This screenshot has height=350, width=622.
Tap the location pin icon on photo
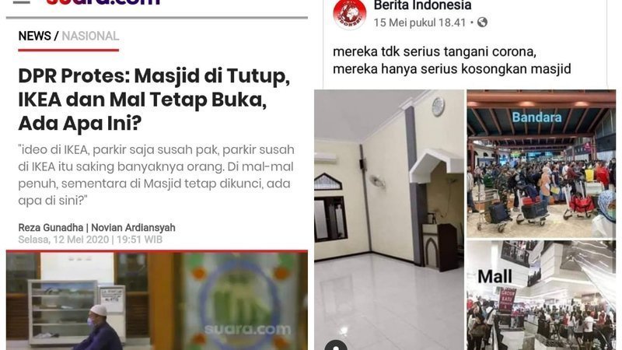coord(336,345)
